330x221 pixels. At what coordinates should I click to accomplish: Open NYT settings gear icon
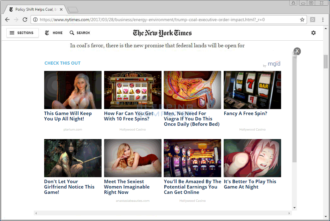pyautogui.click(x=313, y=33)
